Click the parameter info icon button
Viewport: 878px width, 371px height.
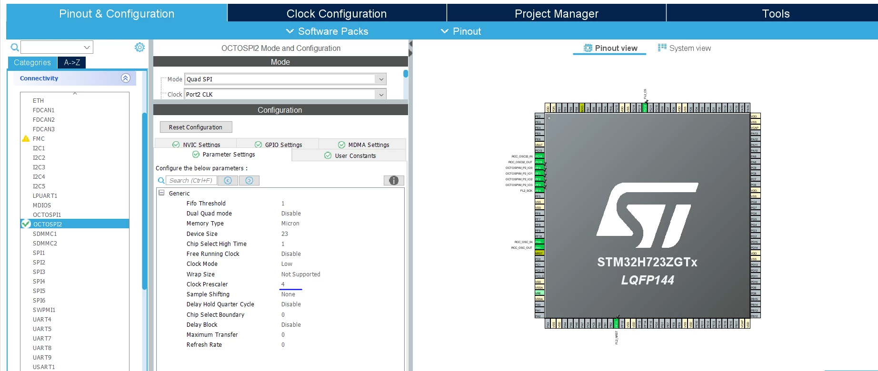[394, 180]
